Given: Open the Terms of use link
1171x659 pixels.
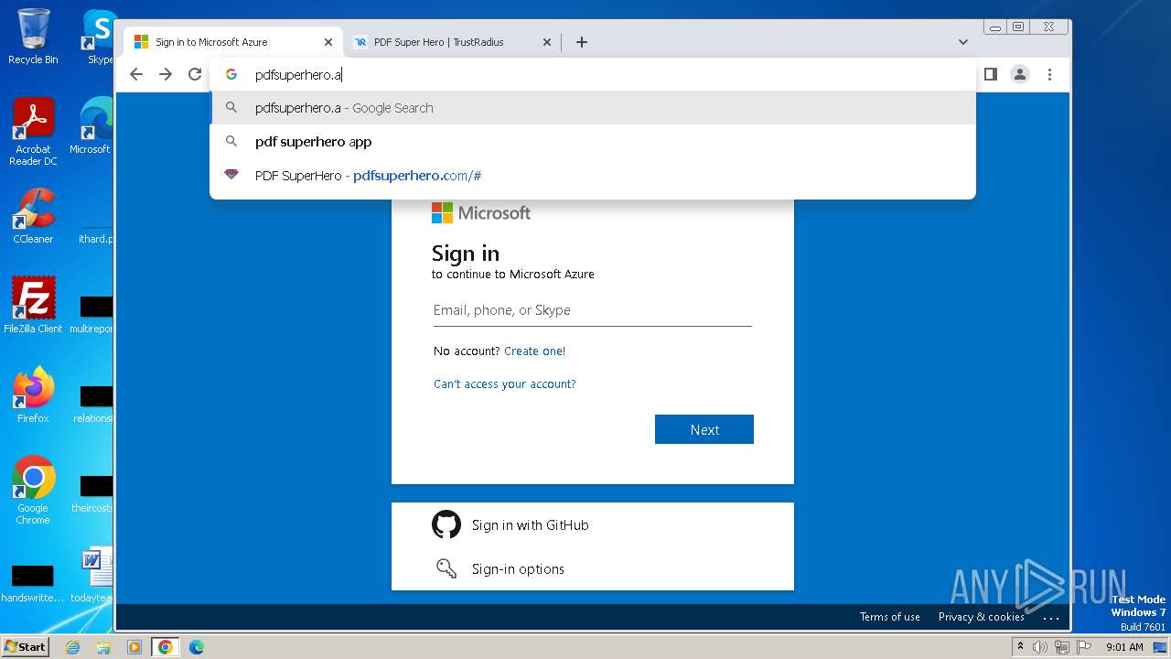Looking at the screenshot, I should (x=890, y=617).
